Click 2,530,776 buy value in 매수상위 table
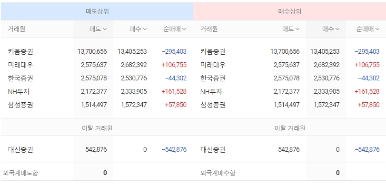The width and height of the screenshot is (386, 185). (327, 78)
